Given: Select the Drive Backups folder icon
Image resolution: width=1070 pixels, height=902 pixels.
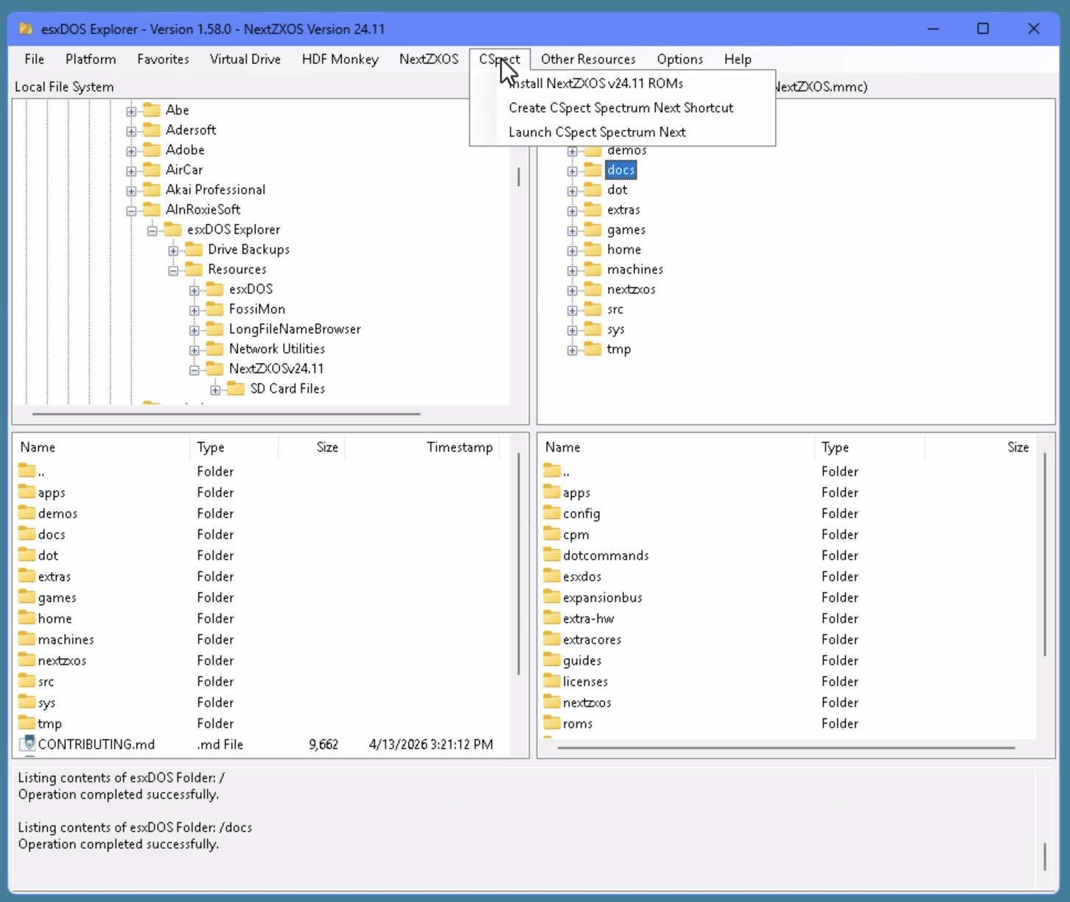Looking at the screenshot, I should coord(194,249).
